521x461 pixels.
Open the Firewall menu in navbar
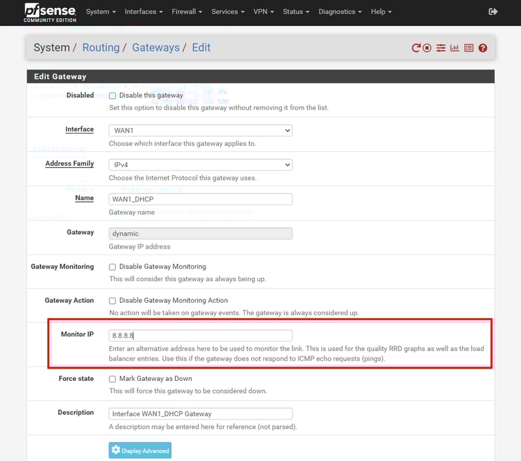pyautogui.click(x=186, y=12)
